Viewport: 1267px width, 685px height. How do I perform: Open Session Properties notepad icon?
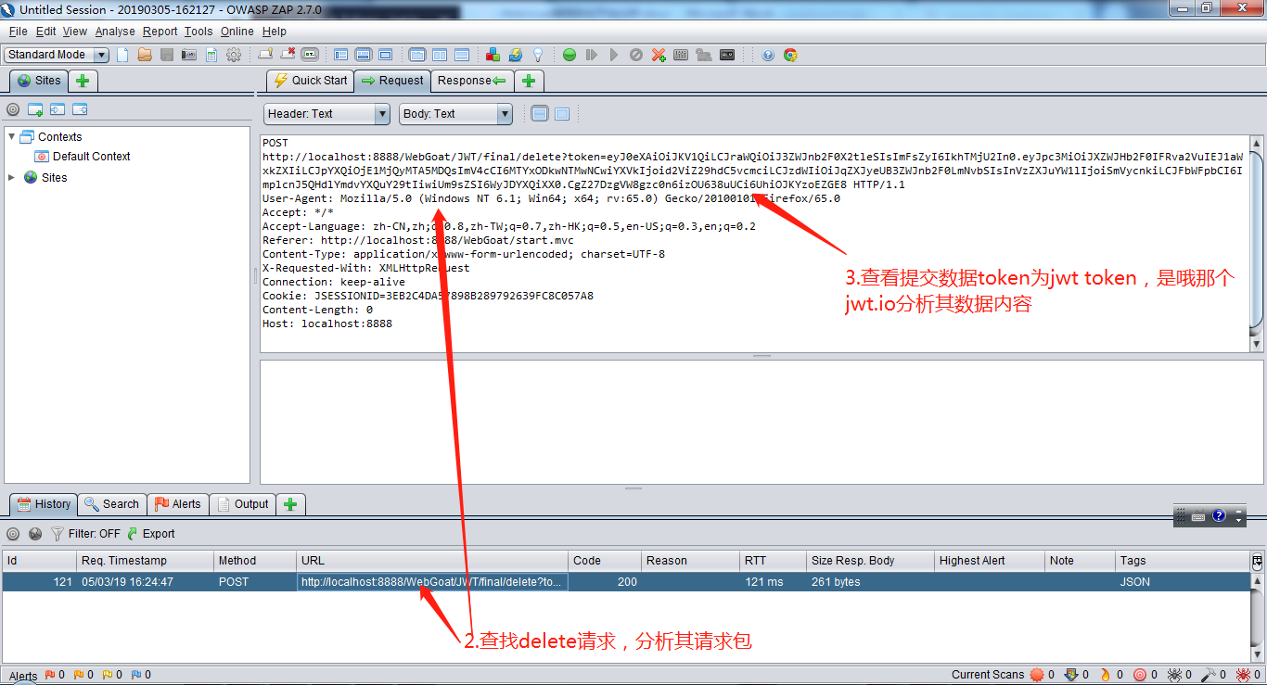pos(211,55)
